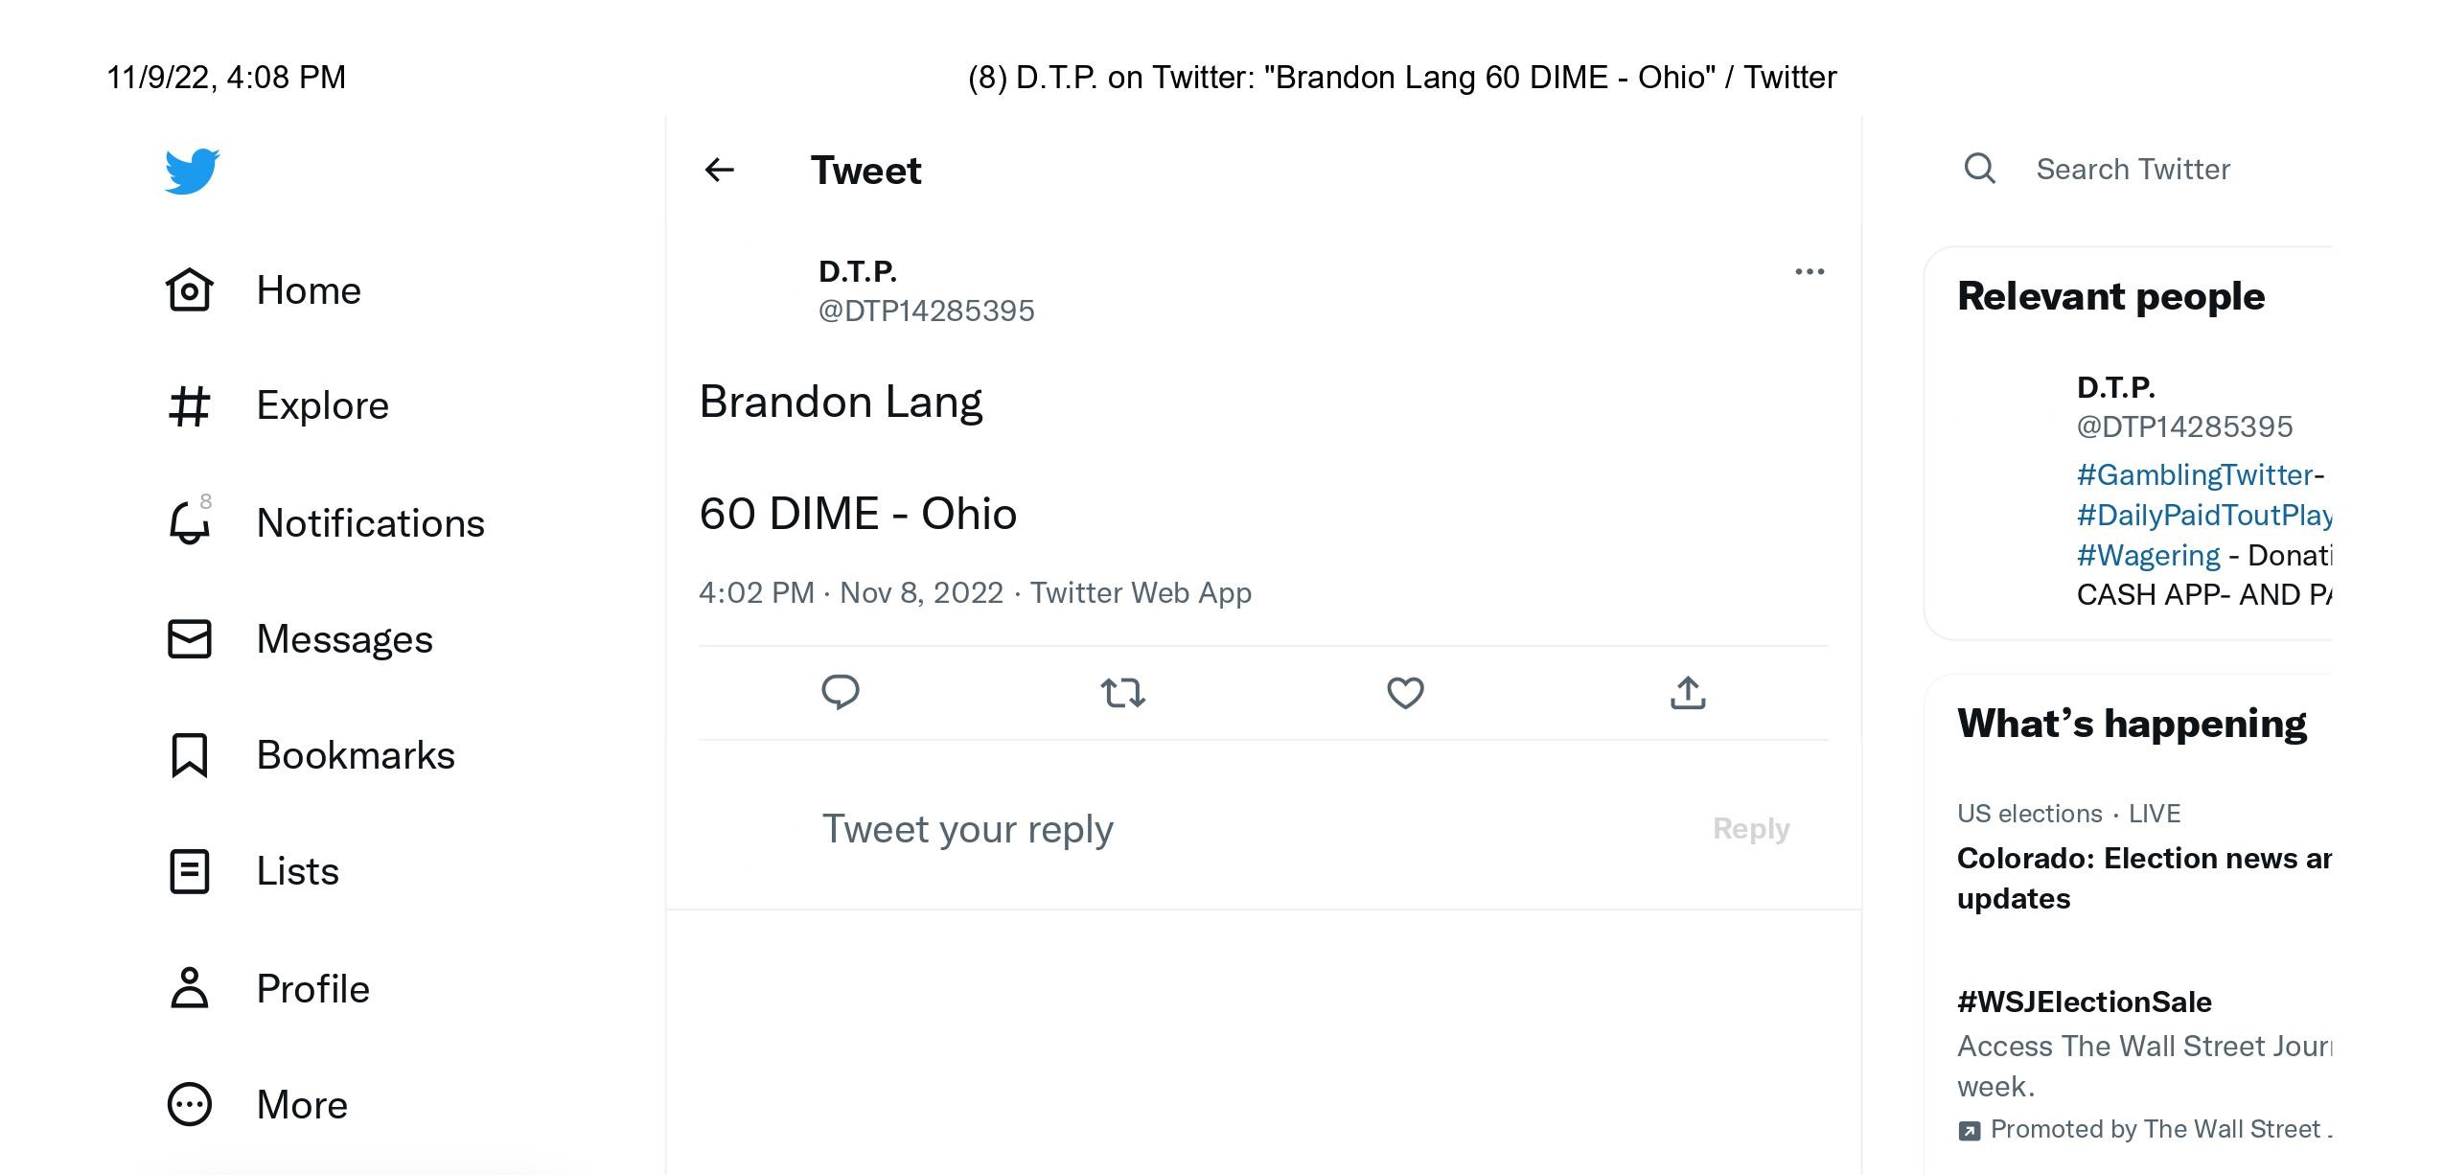
Task: Open the tweet's three-dot options menu
Action: (x=1810, y=271)
